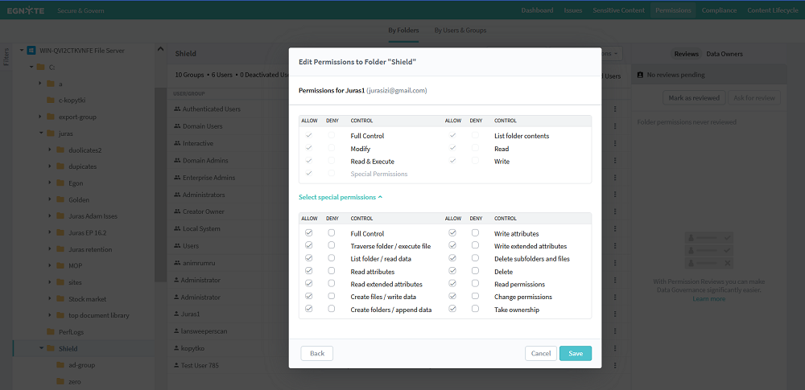Collapse the juras folder
This screenshot has width=805, height=390.
(40, 133)
